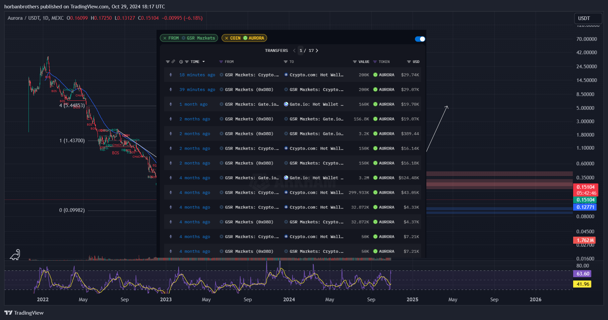Viewport: 608px width, 320px height.
Task: Open the TOKEN column filter
Action: [375, 62]
